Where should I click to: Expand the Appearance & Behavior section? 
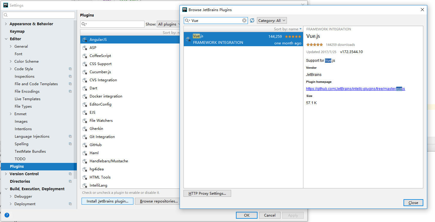click(6, 24)
